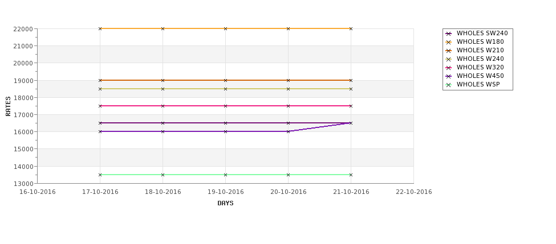The width and height of the screenshot is (556, 244).
Task: Click SW240 data point on 17-10-2016
Action: click(x=100, y=123)
